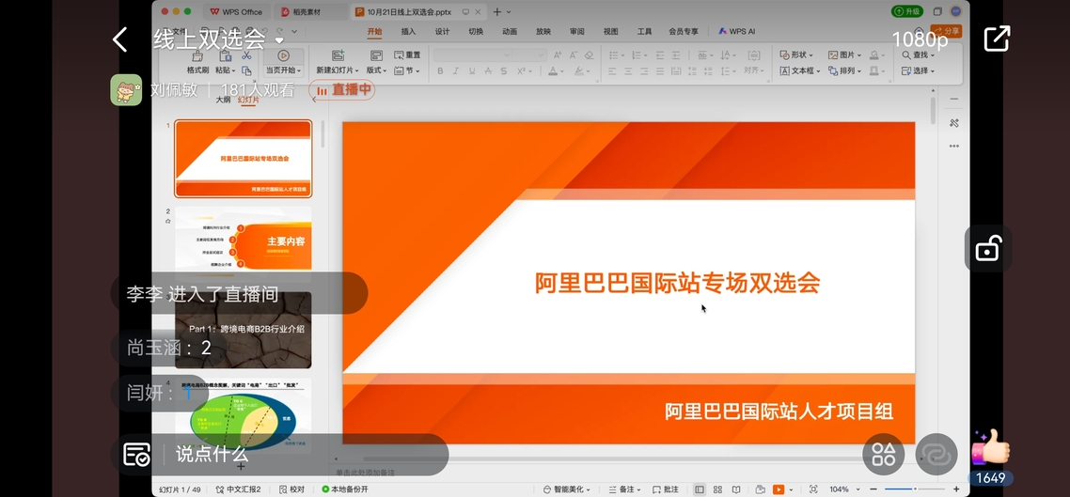The image size is (1070, 497).
Task: Open the 设计 ribbon tab
Action: pos(442,31)
